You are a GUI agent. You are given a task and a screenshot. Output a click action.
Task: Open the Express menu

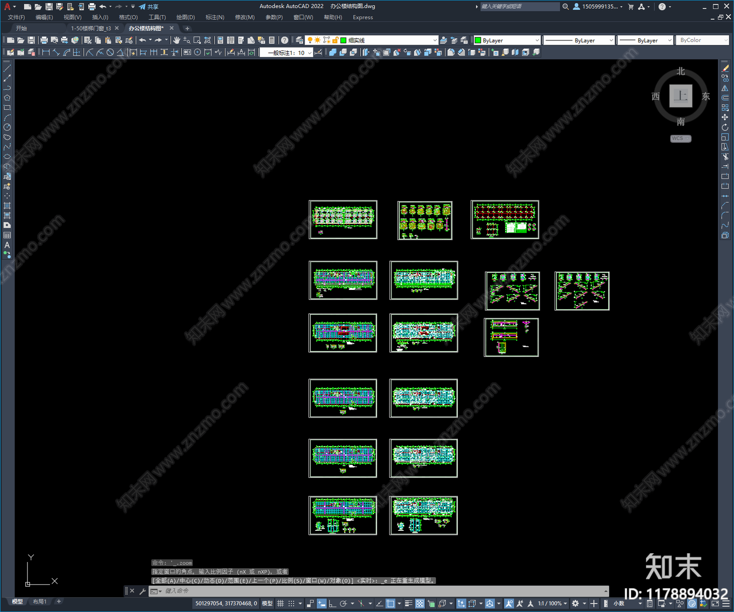(363, 17)
